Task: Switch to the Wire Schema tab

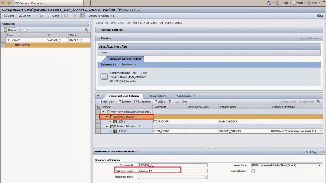Action: point(184,96)
